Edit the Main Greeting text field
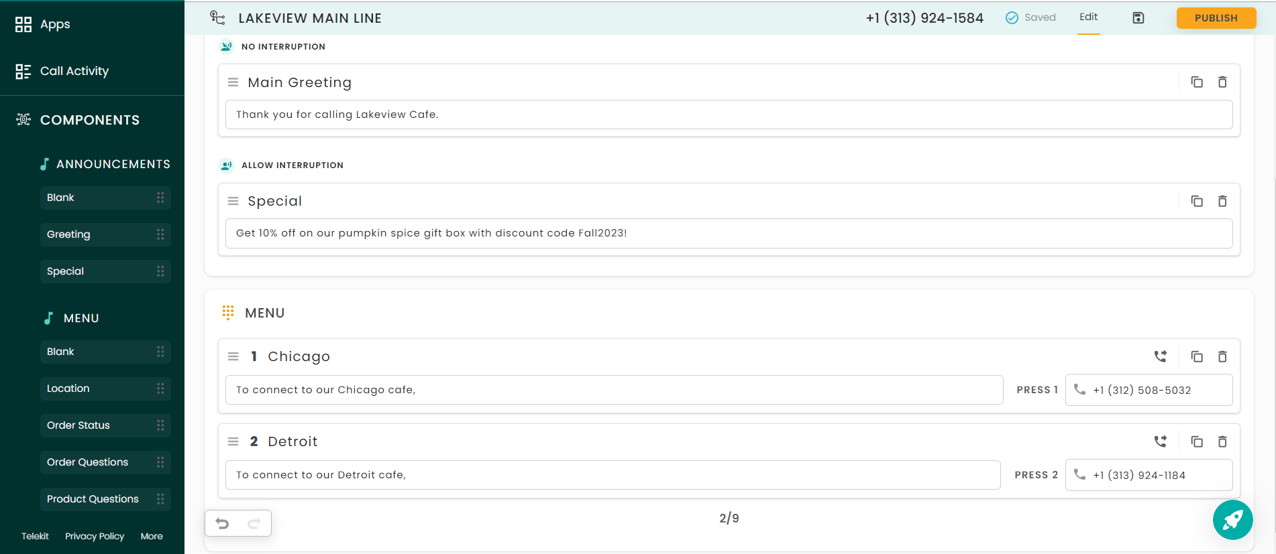1276x554 pixels. 729,115
